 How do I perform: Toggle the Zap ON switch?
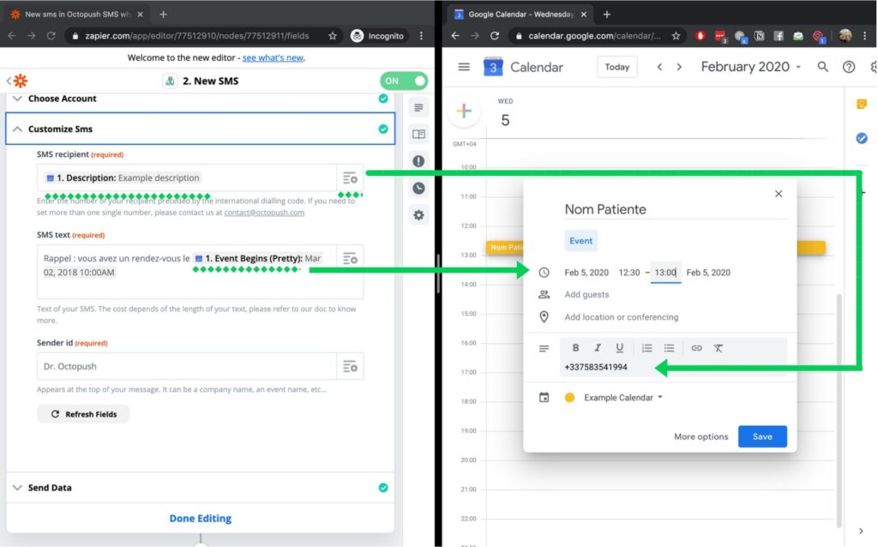(404, 81)
